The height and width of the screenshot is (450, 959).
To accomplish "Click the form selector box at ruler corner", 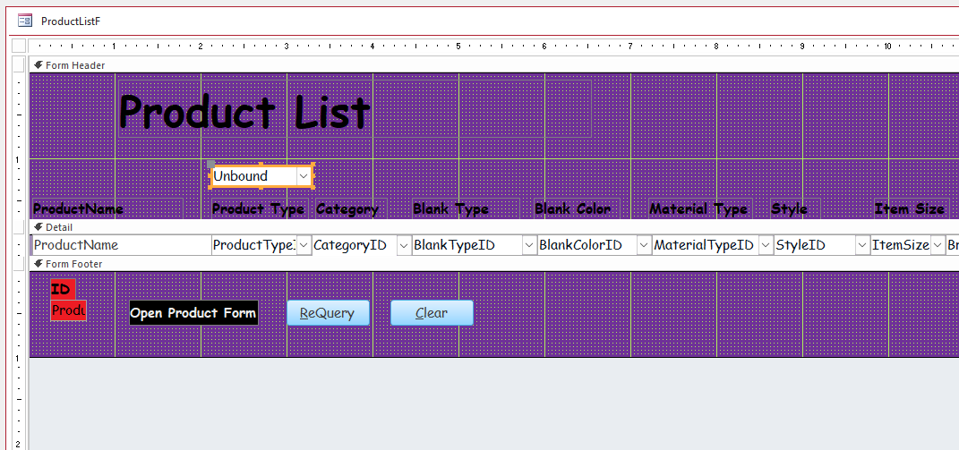I will [19, 46].
